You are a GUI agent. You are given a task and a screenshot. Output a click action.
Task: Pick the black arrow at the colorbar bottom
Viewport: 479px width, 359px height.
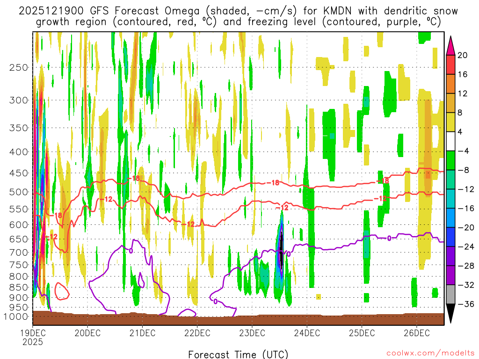[450, 313]
